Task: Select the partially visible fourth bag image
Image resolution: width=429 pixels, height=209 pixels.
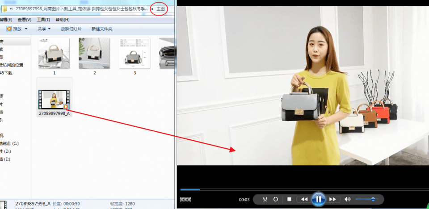Action: (166, 53)
